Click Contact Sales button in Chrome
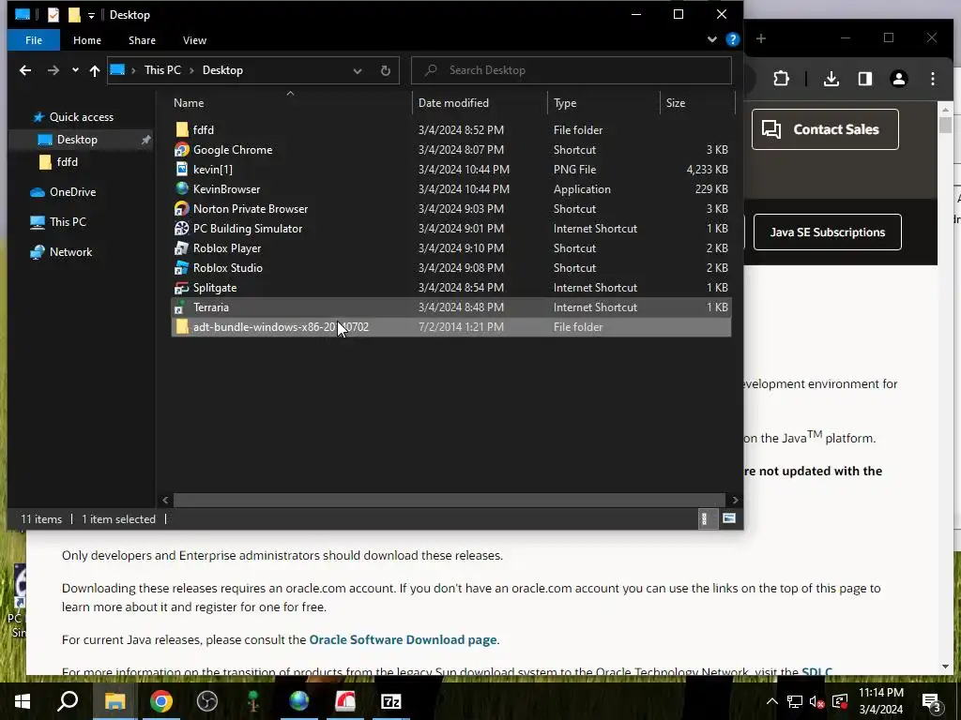This screenshot has height=720, width=961. [x=825, y=129]
